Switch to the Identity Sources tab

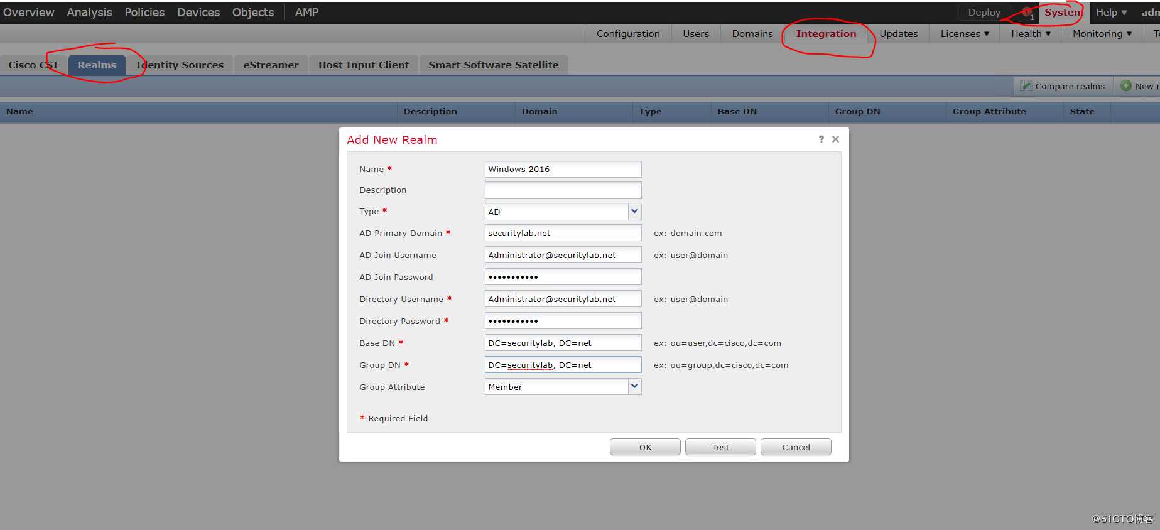pyautogui.click(x=180, y=65)
